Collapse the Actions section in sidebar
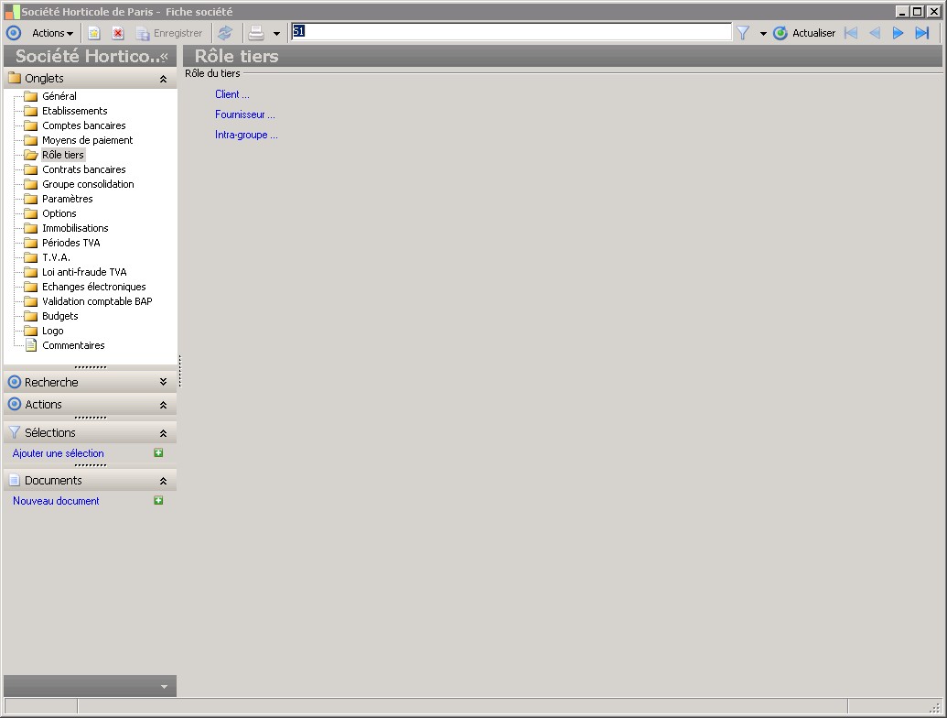Screen dimensions: 947x718 [x=163, y=405]
